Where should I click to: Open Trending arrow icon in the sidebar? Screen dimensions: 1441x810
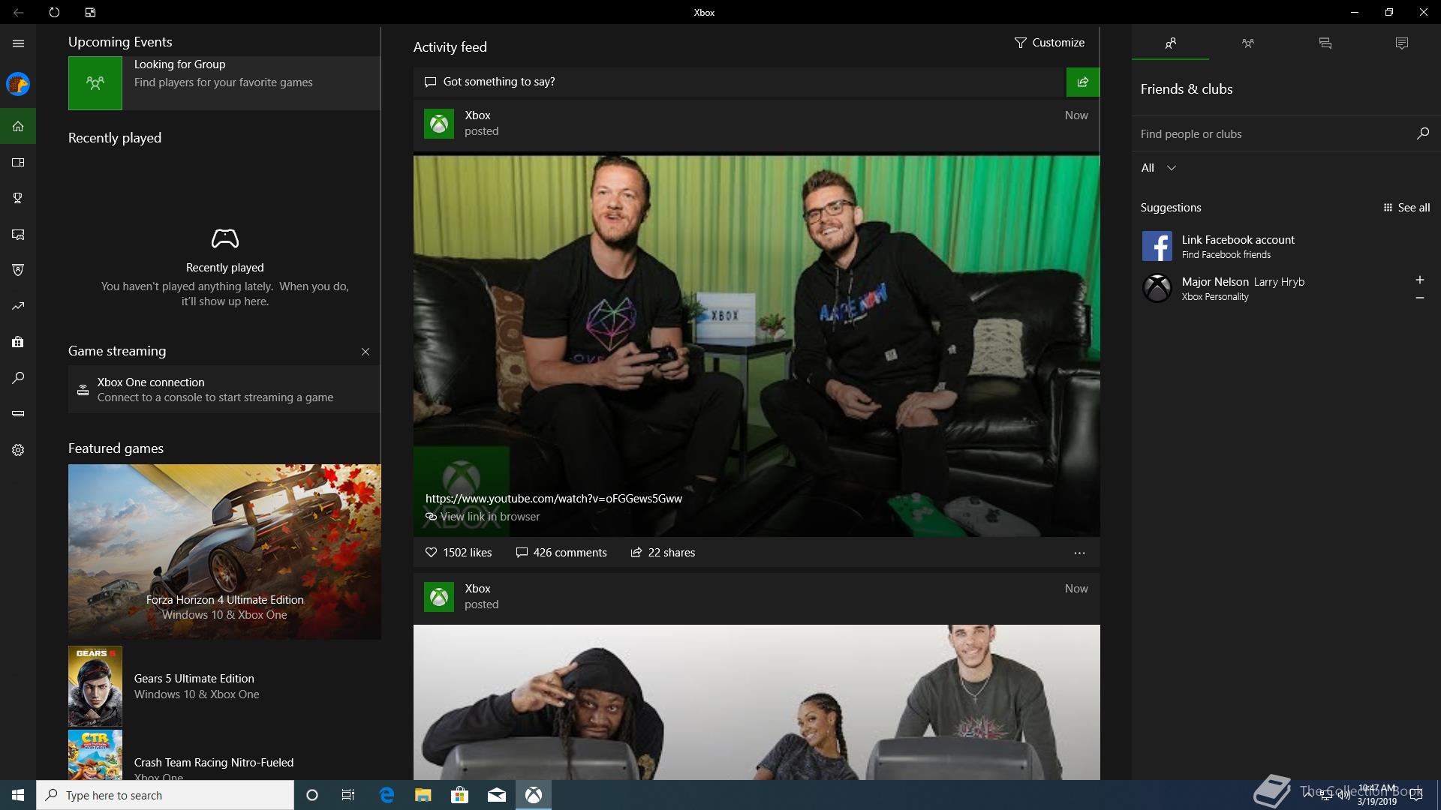tap(18, 306)
